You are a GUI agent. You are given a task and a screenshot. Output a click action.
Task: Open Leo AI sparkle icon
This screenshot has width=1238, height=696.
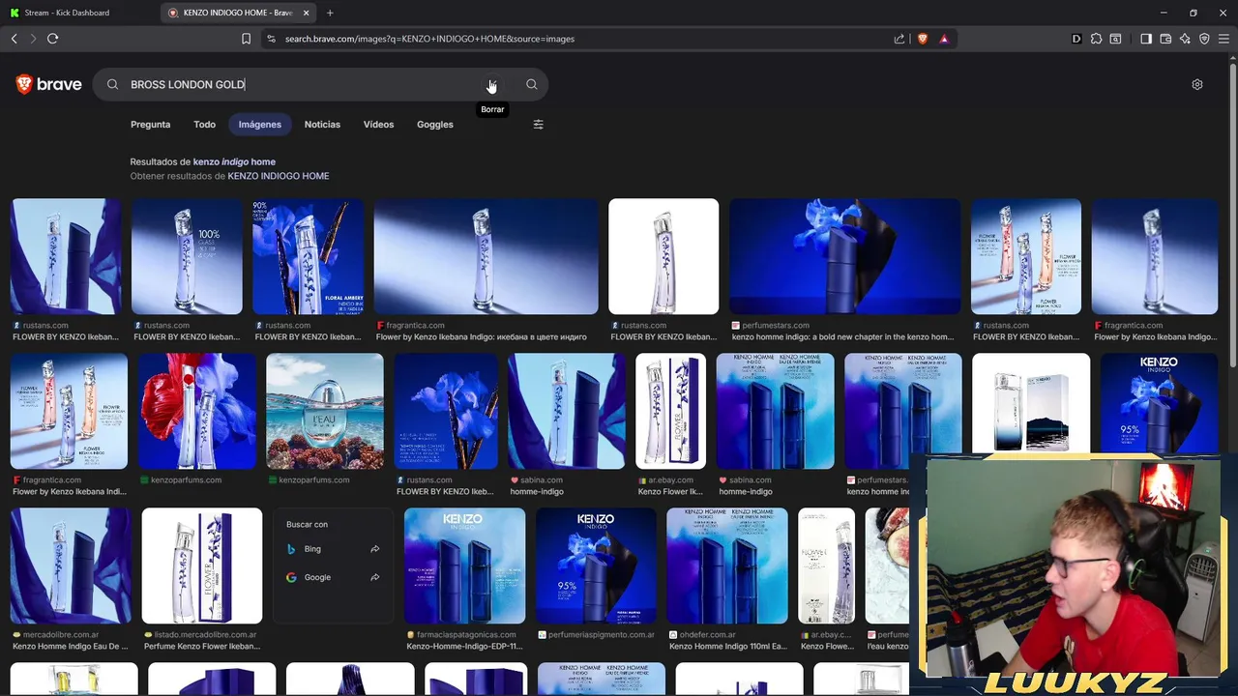[1185, 39]
